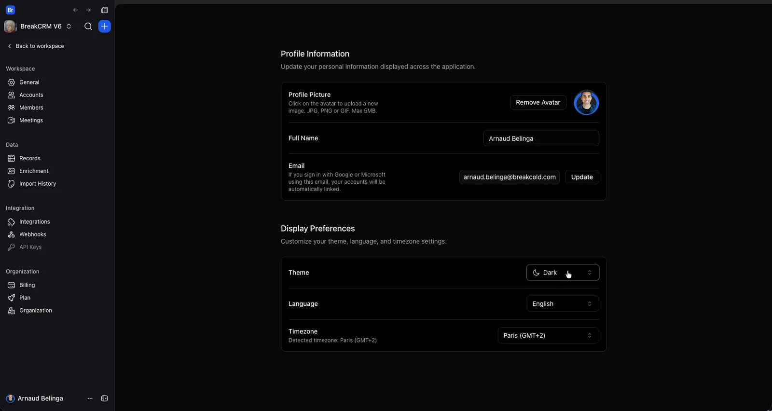Click the profile avatar to upload image
Viewport: 772px width, 411px height.
coord(586,102)
